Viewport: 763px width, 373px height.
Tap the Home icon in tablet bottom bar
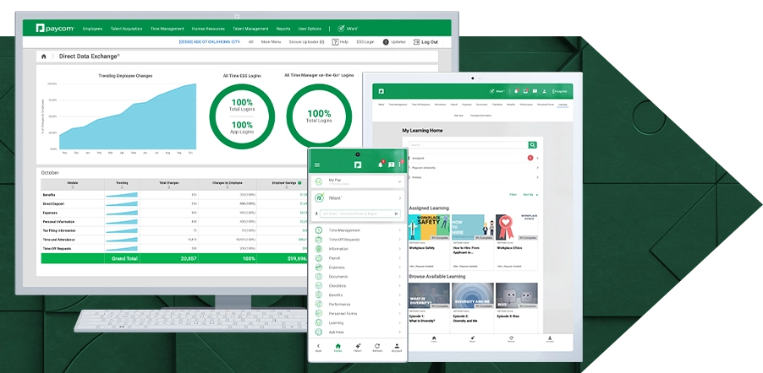(x=434, y=338)
